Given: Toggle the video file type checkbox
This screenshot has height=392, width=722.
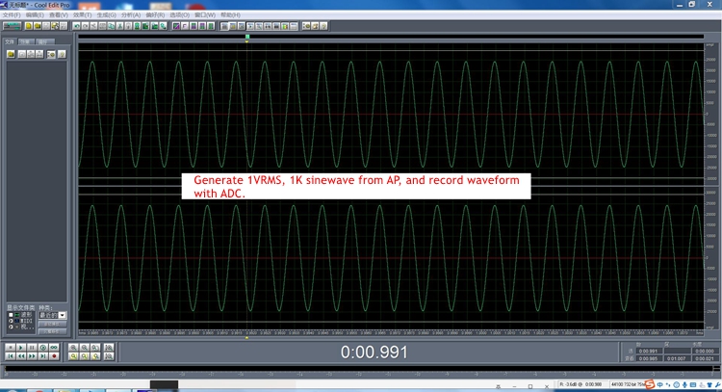Looking at the screenshot, I should (11, 327).
